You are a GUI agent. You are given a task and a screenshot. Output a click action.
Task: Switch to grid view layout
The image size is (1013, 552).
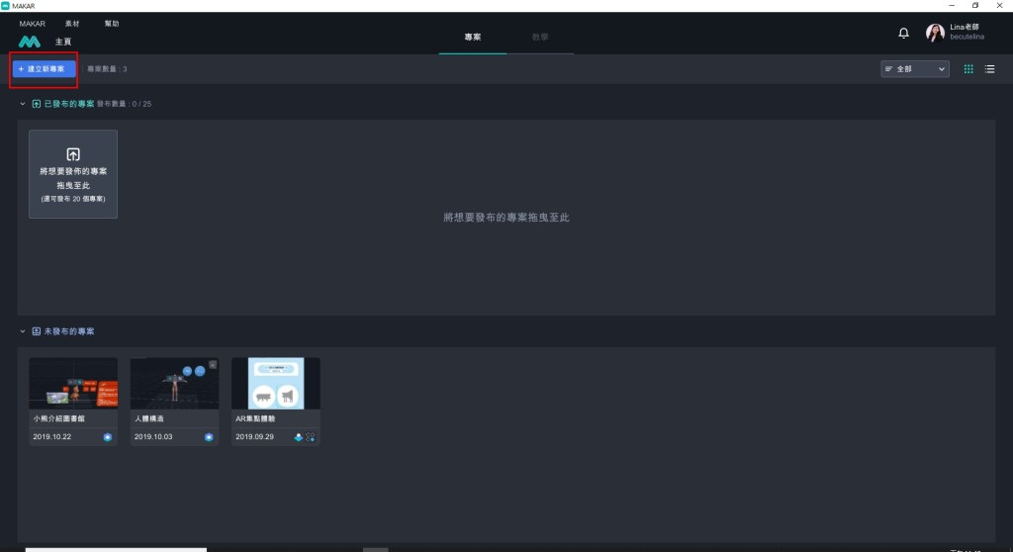968,69
